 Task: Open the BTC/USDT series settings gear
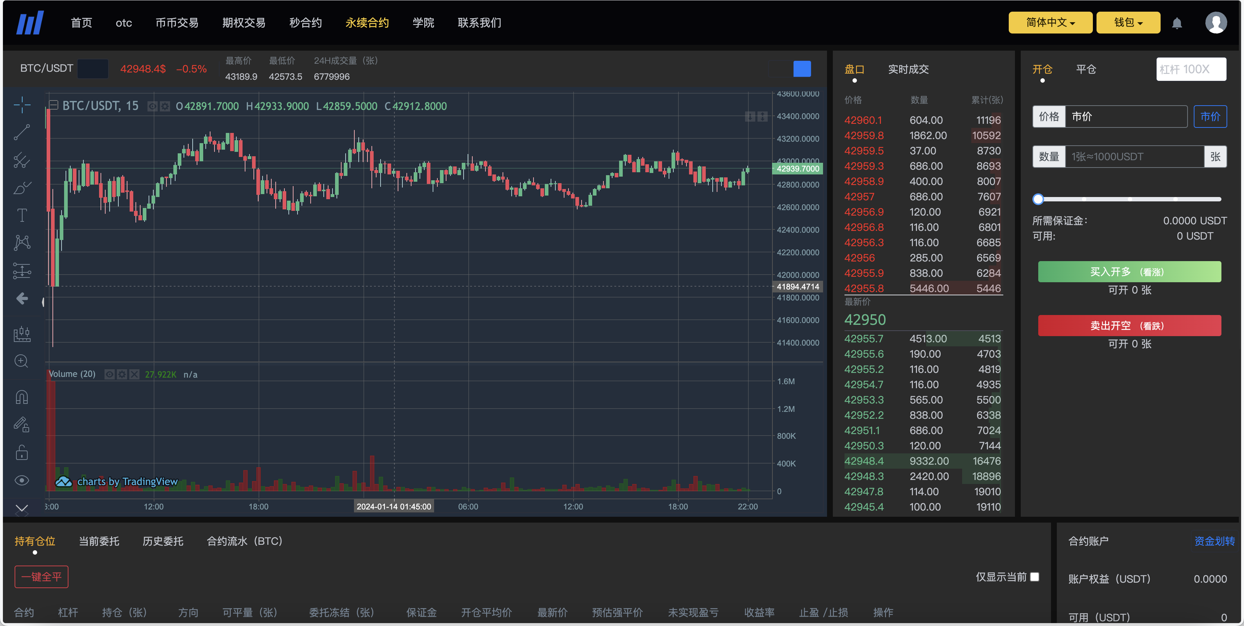[x=164, y=106]
